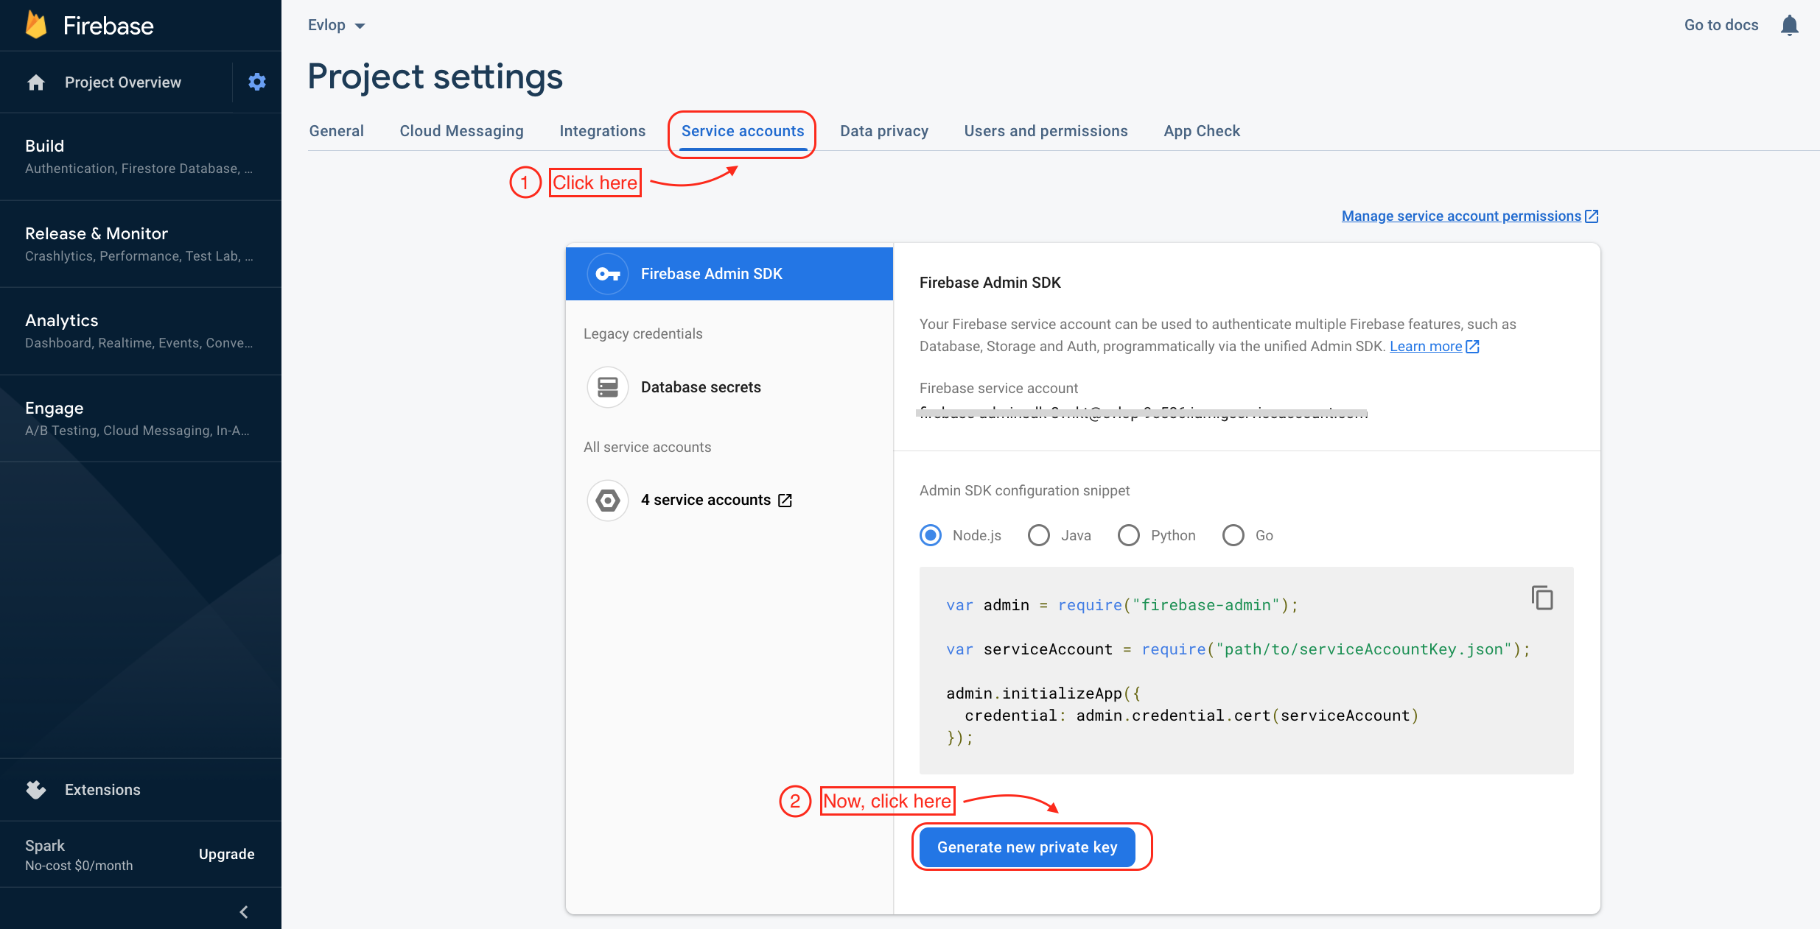This screenshot has width=1820, height=929.
Task: Click external link icon beside 4 service accounts
Action: (785, 501)
